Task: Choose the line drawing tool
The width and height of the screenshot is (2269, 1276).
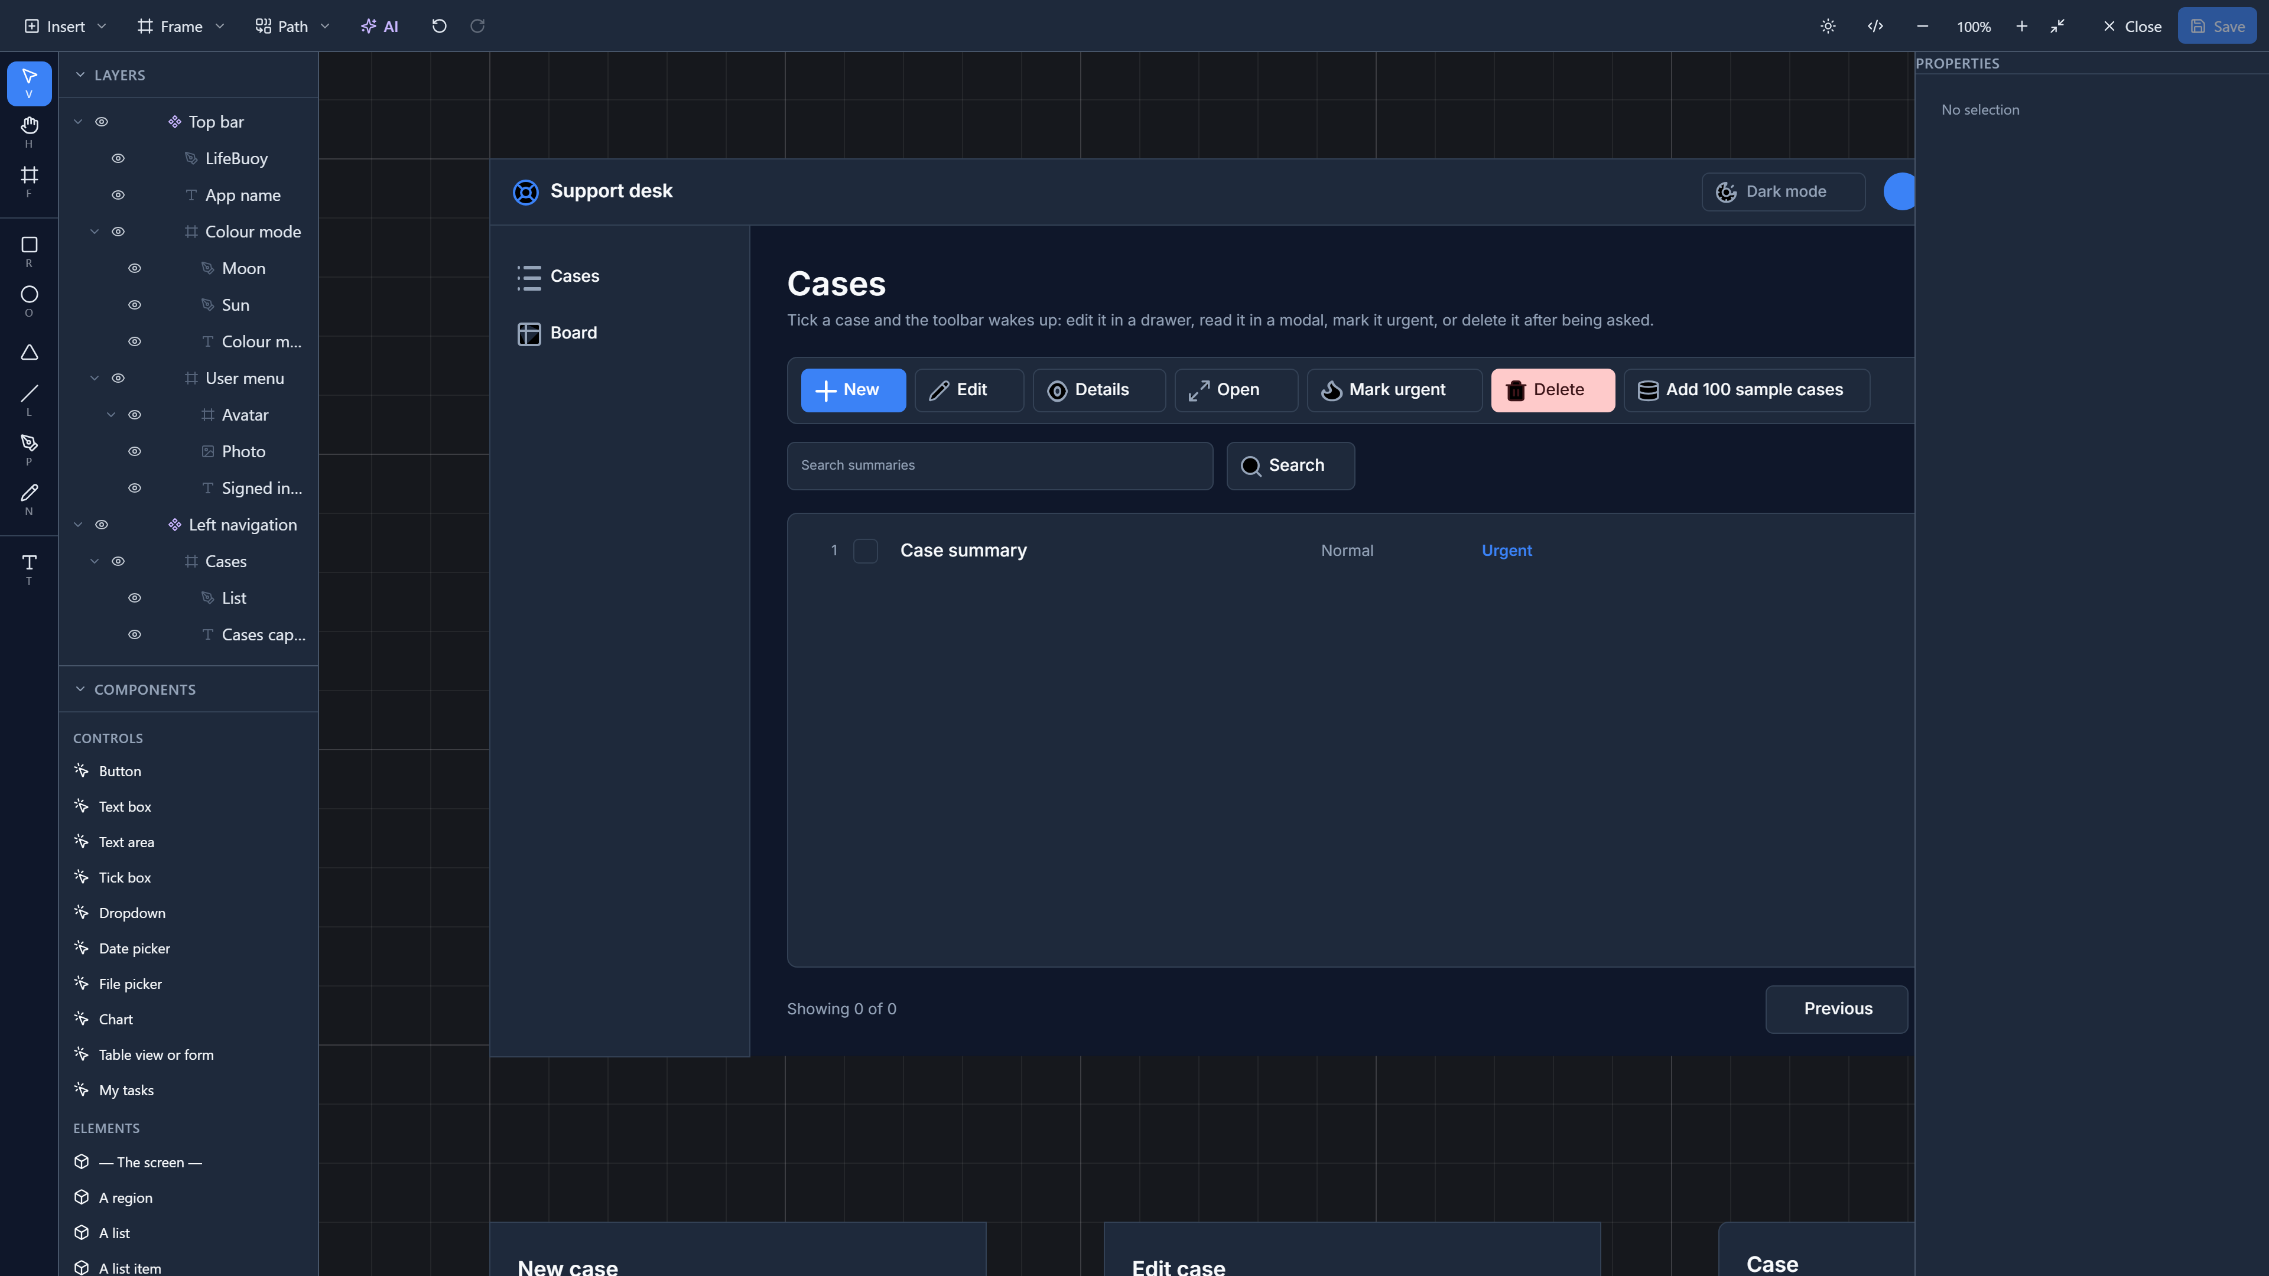Action: [29, 400]
